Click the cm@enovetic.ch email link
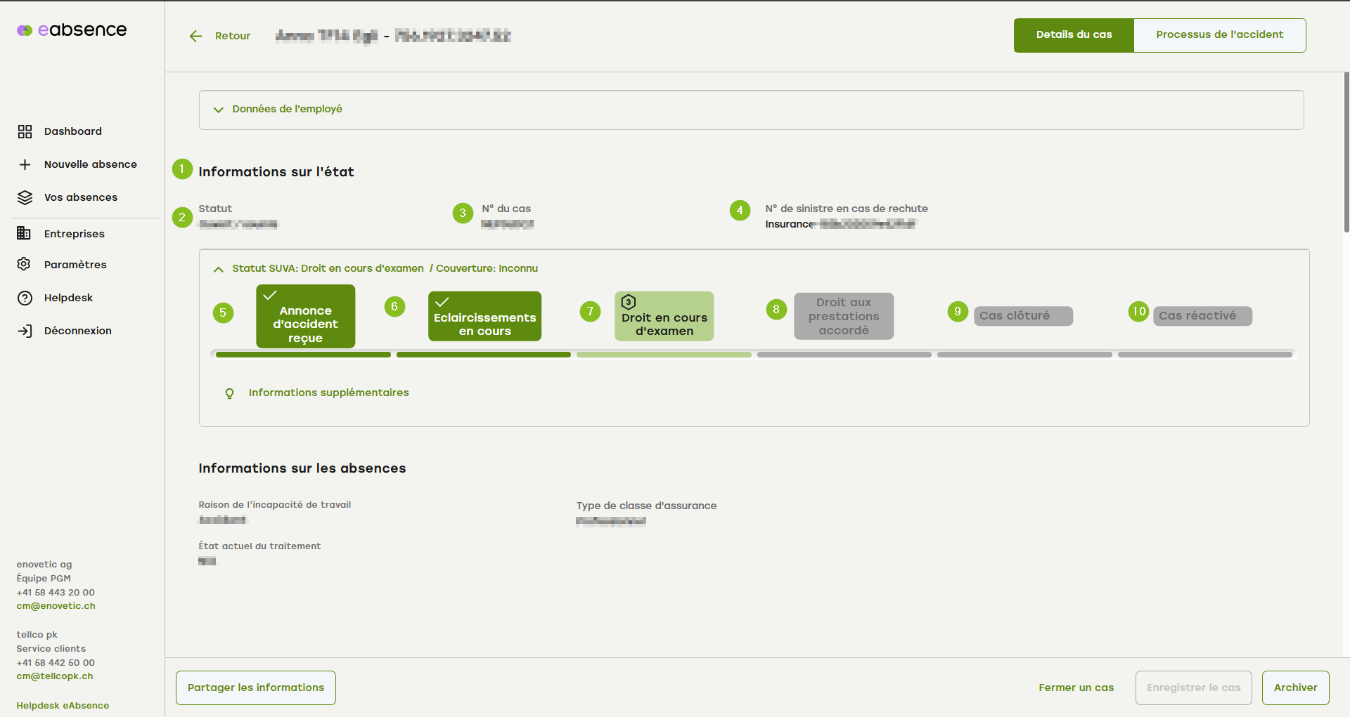The image size is (1350, 717). 56,606
